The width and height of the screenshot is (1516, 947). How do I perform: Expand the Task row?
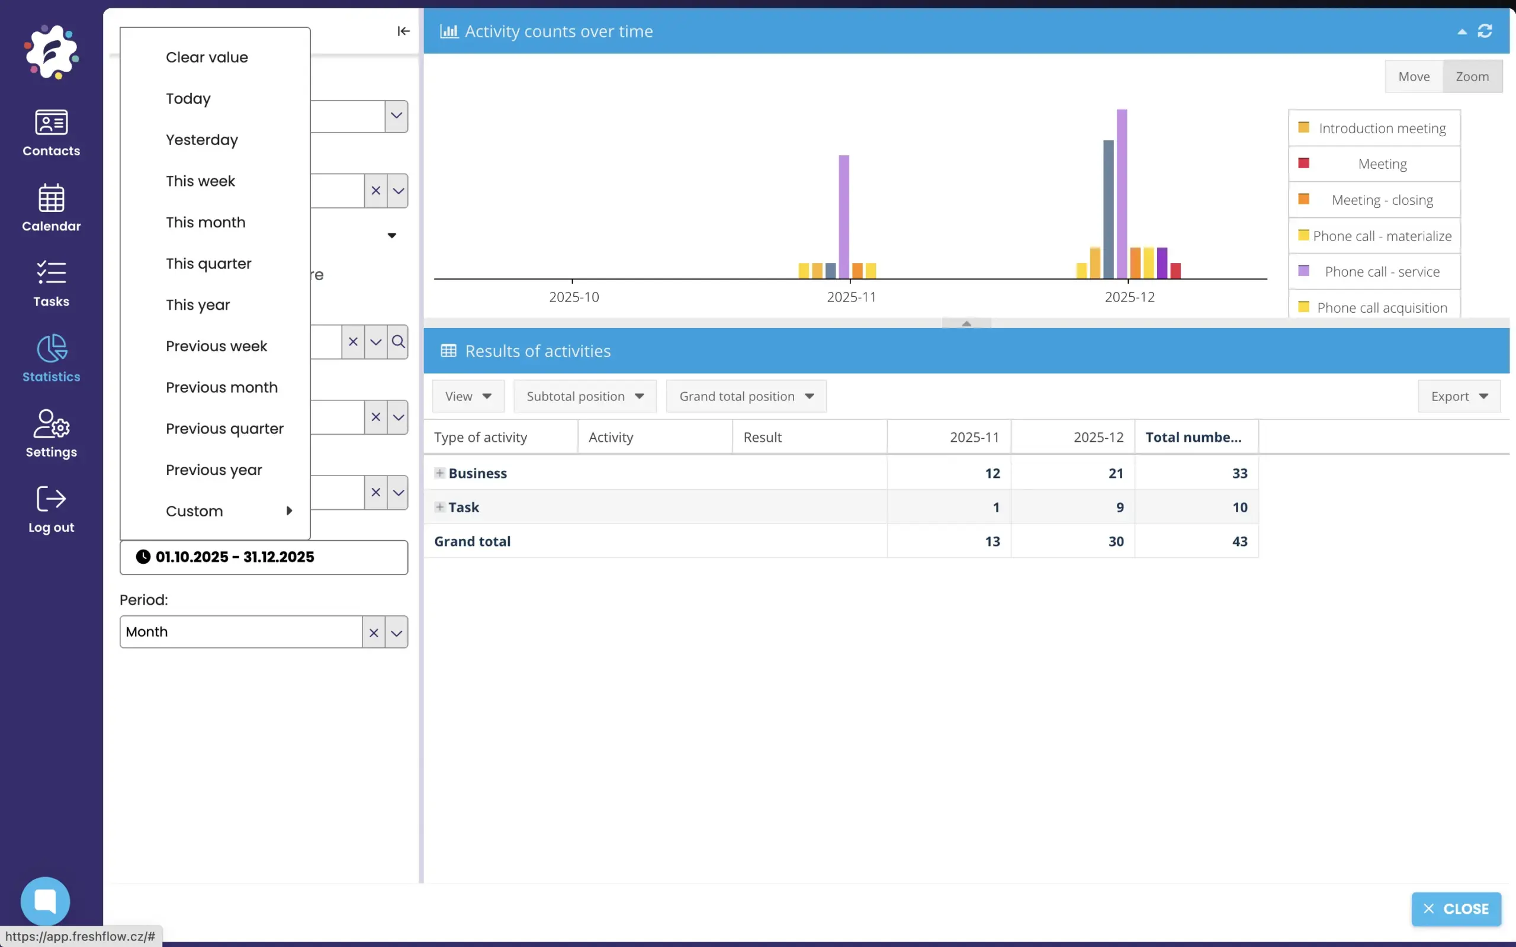tap(439, 508)
